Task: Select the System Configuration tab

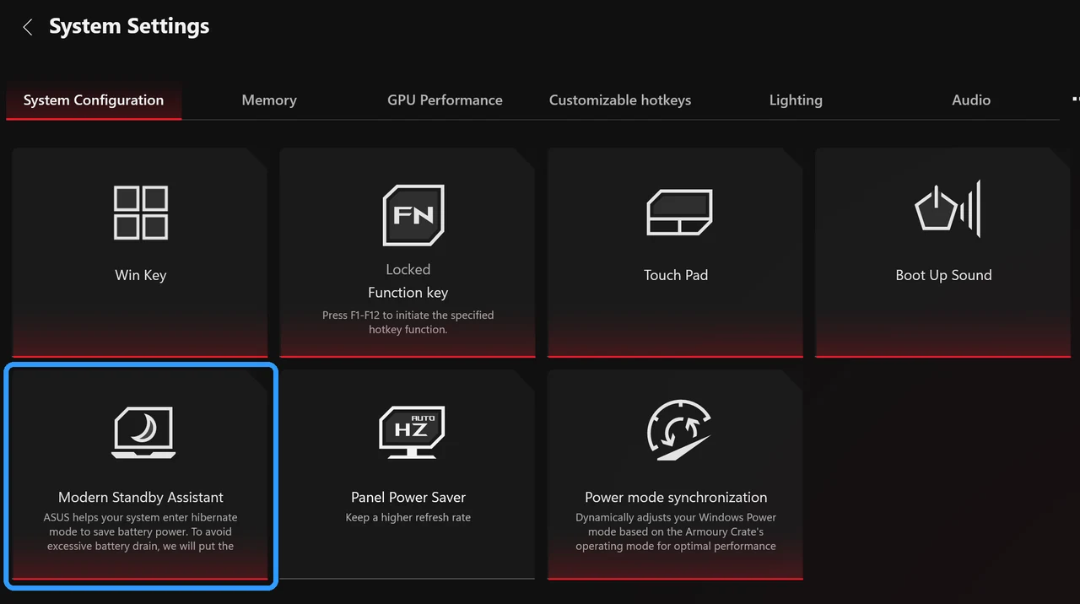Action: click(94, 100)
